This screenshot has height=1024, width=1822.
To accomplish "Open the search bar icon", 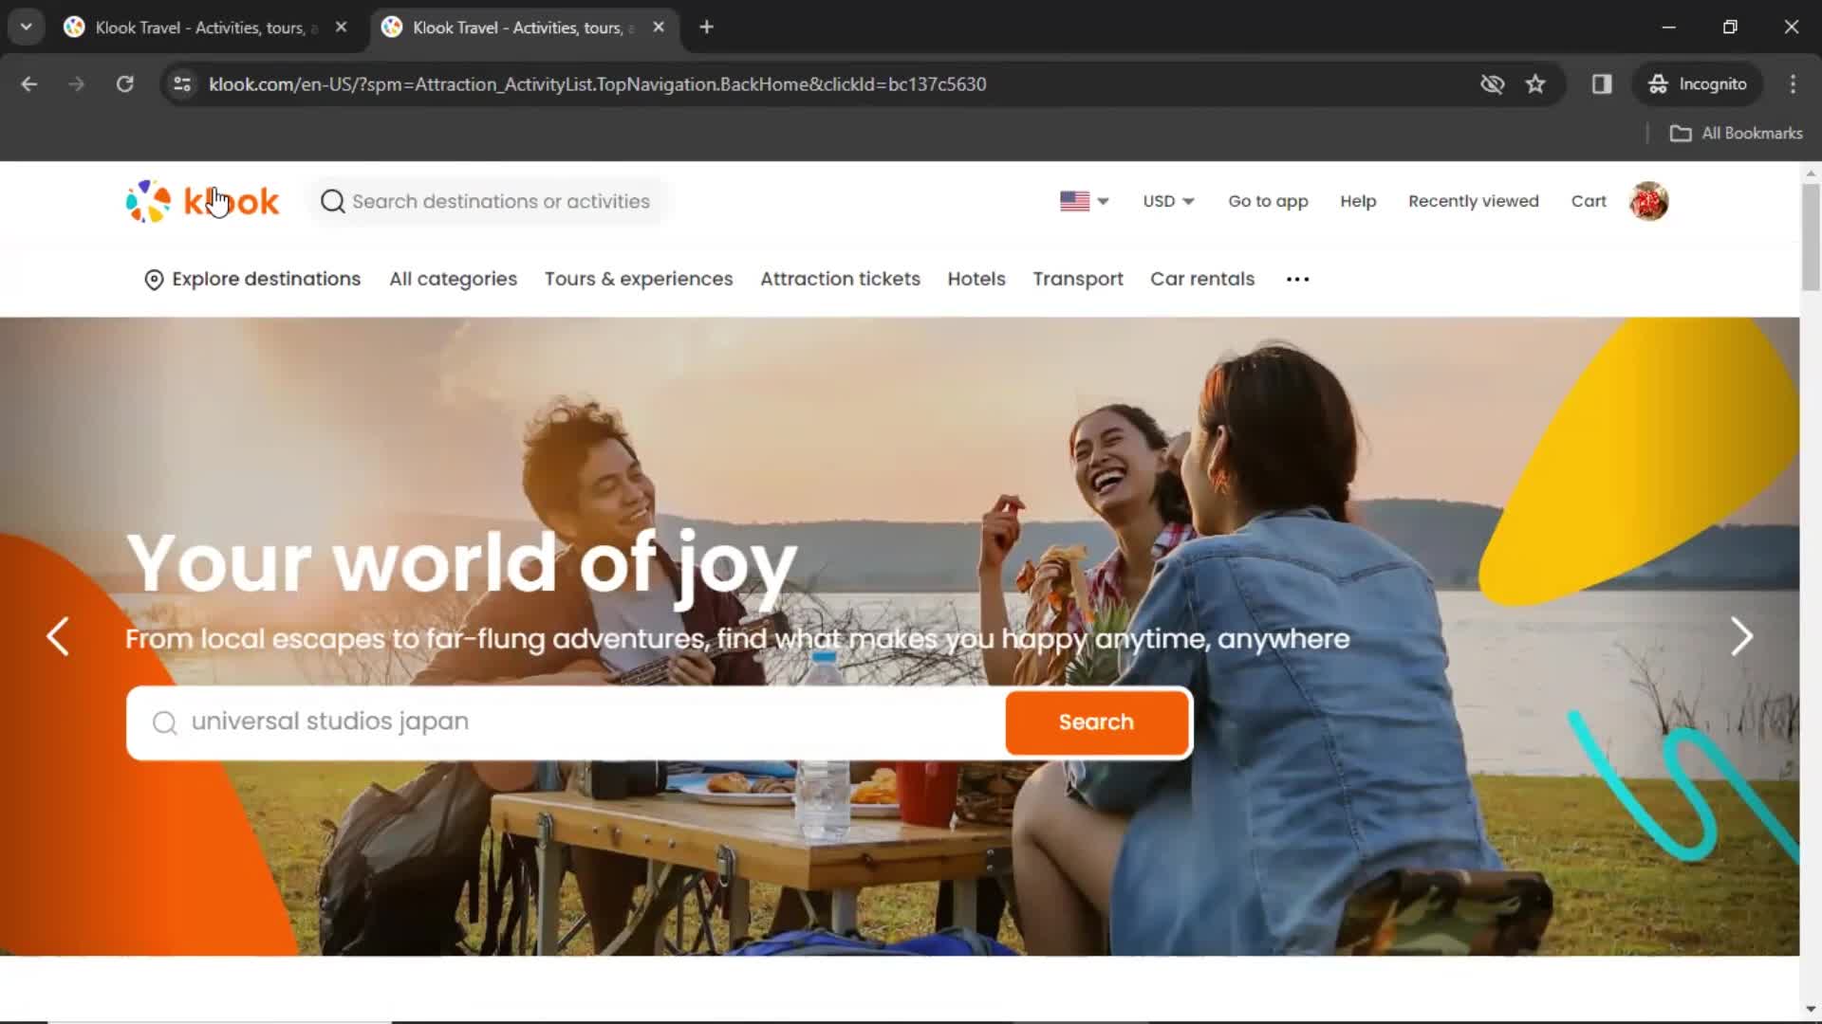I will pyautogui.click(x=331, y=201).
